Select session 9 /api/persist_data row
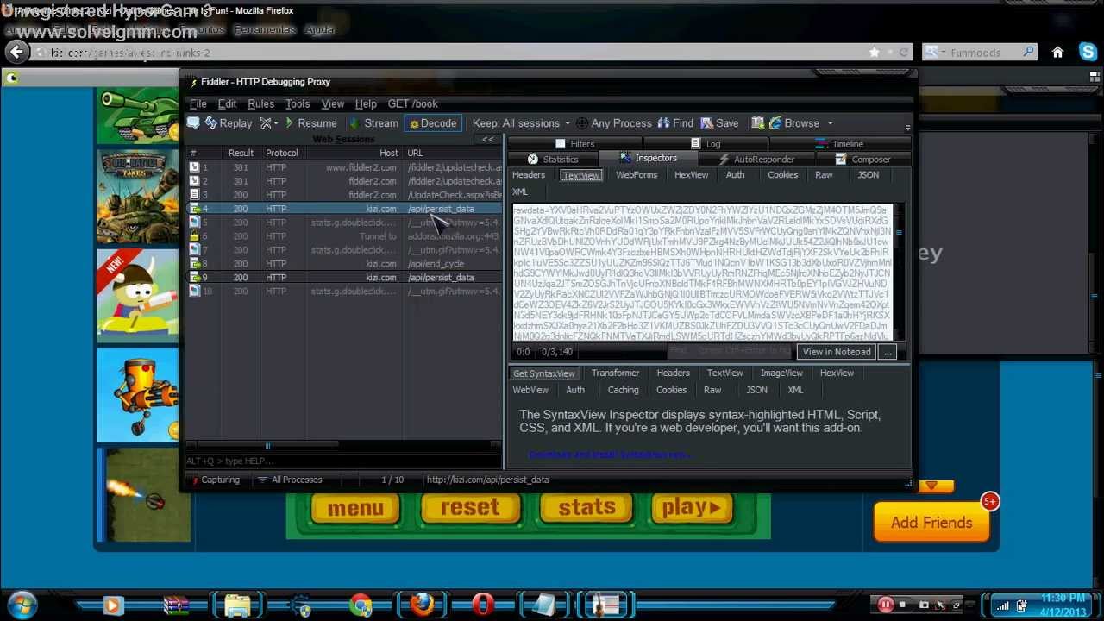The height and width of the screenshot is (621, 1104). tap(344, 278)
